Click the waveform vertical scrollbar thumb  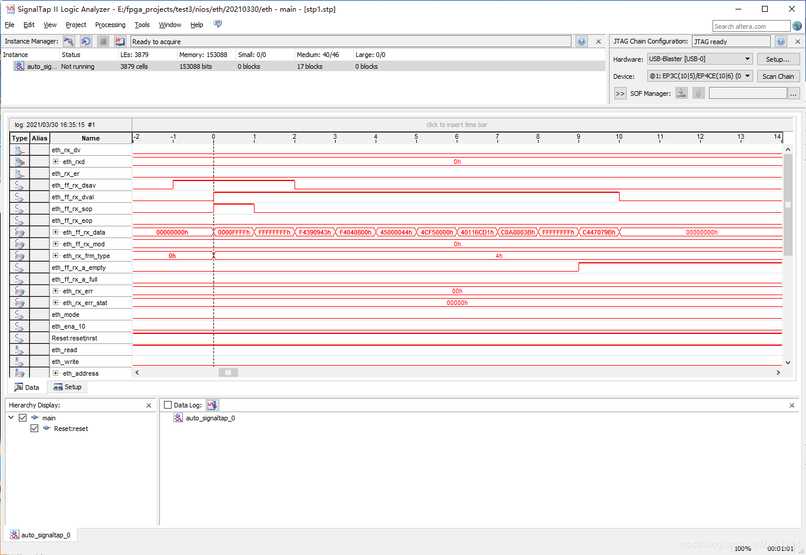(788, 205)
